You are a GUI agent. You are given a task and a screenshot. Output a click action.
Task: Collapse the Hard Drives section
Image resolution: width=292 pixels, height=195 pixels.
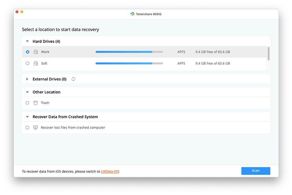click(x=27, y=42)
